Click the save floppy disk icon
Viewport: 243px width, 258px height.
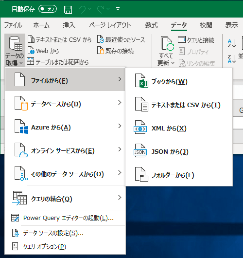click(68, 9)
